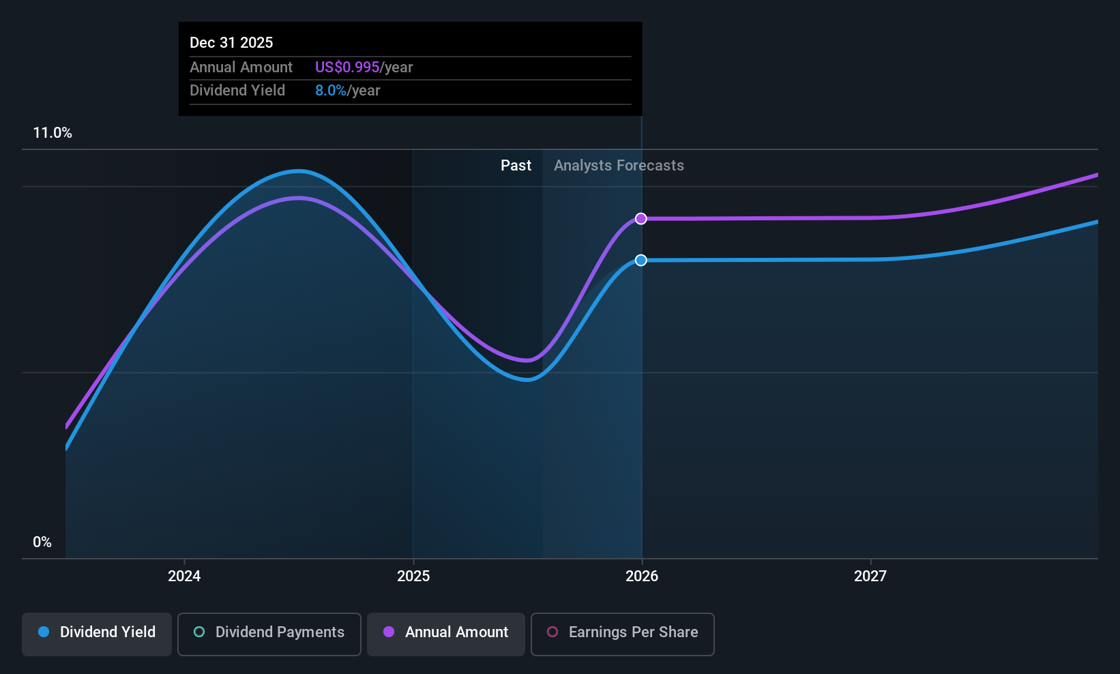Screen dimensions: 1120x674
Task: Toggle the Annual Amount series
Action: 446,634
